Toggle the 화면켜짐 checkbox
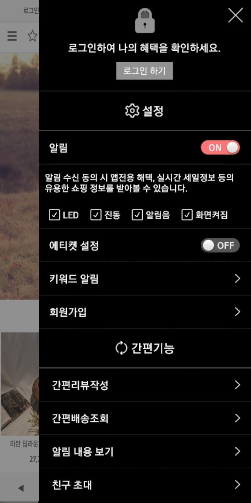Image resolution: width=251 pixels, height=503 pixels. pyautogui.click(x=187, y=215)
